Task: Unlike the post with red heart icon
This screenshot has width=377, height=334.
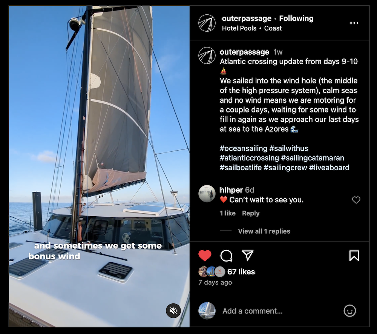Action: click(x=205, y=256)
